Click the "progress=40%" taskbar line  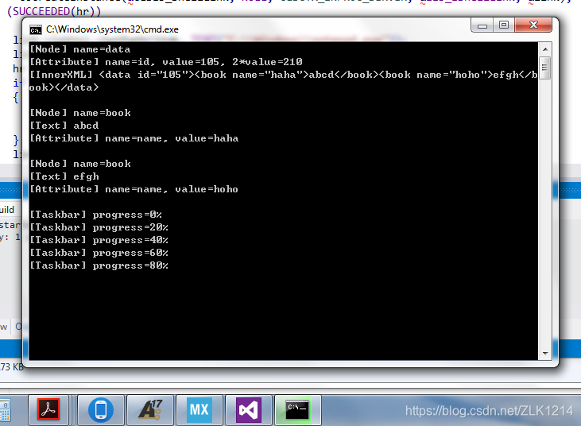[x=99, y=240]
